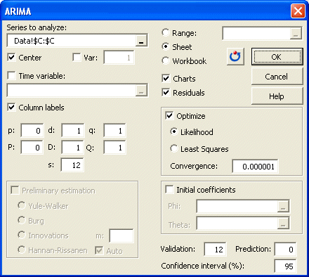Open range selector for Time variable field

pyautogui.click(x=141, y=91)
